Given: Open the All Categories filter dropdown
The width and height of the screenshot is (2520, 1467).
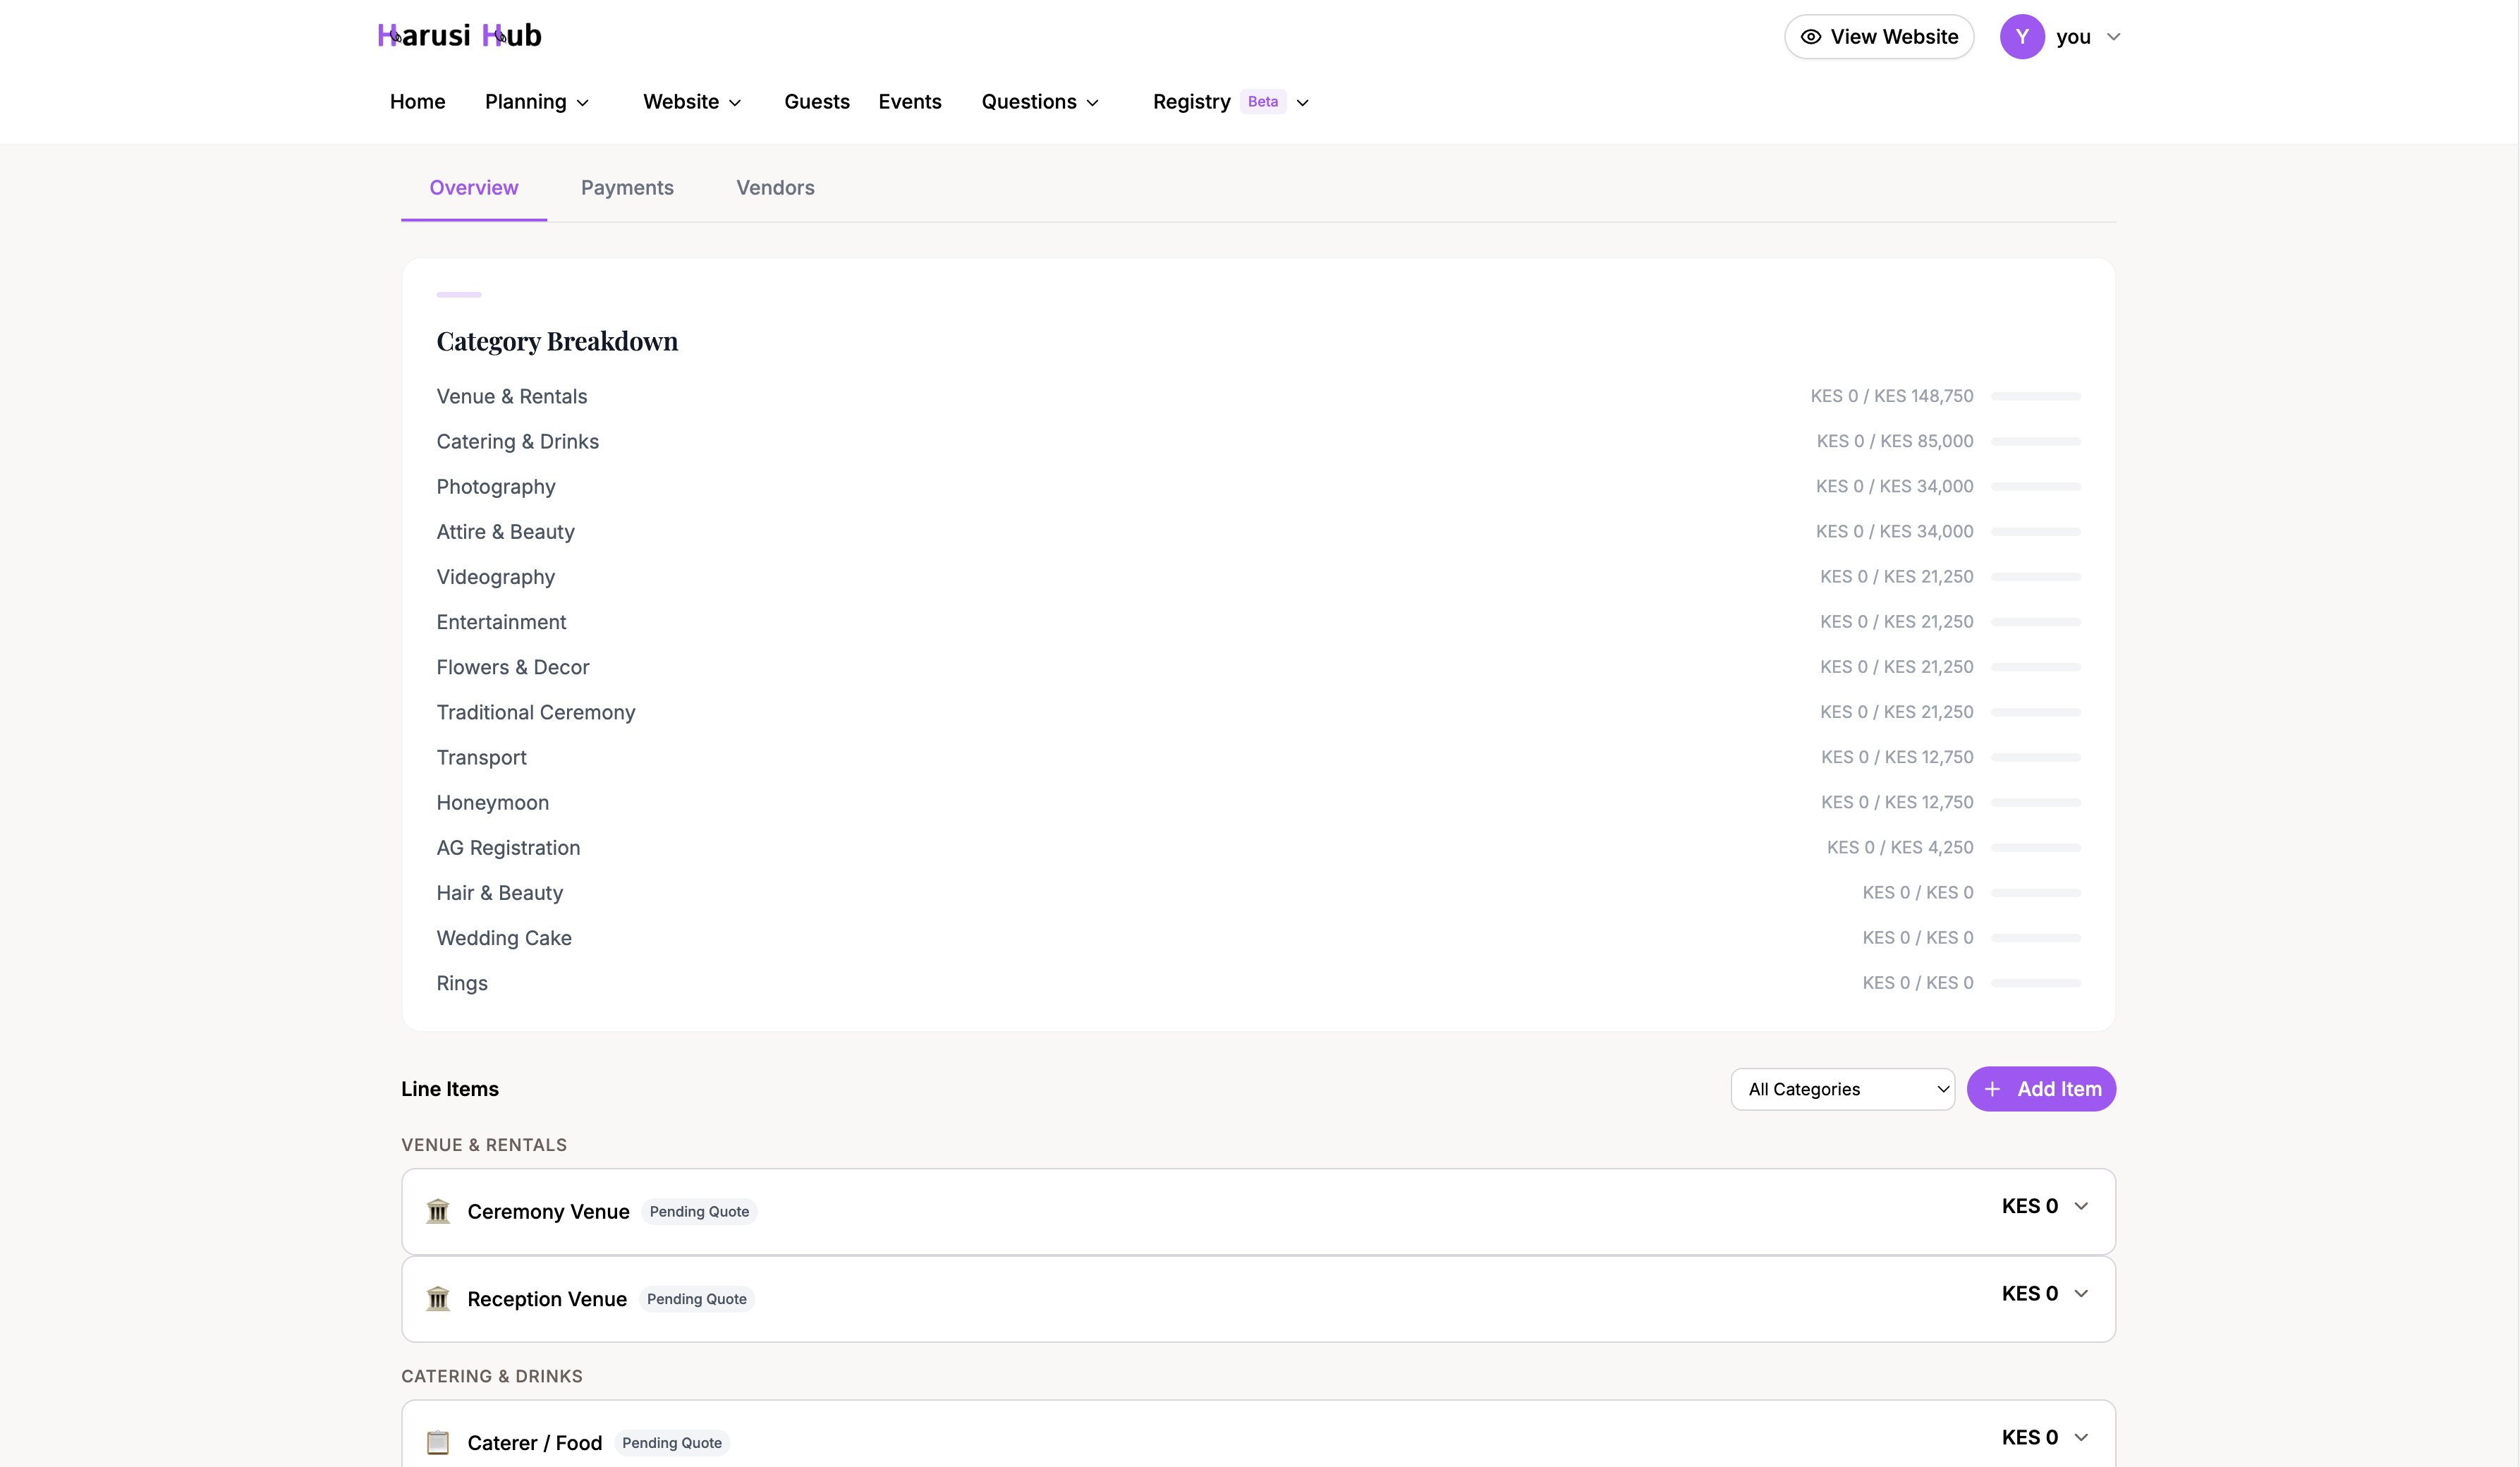Looking at the screenshot, I should pyautogui.click(x=1842, y=1089).
